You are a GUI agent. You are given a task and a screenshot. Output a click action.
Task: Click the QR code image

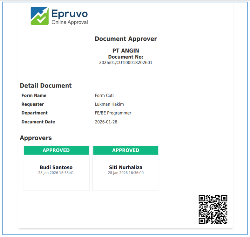[213, 210]
